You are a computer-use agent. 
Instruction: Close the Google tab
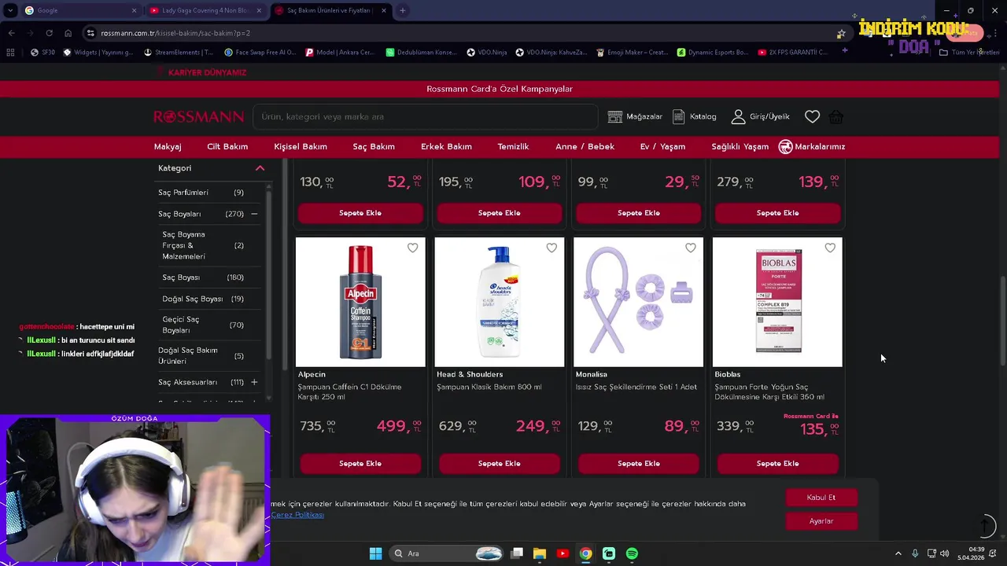pyautogui.click(x=134, y=10)
